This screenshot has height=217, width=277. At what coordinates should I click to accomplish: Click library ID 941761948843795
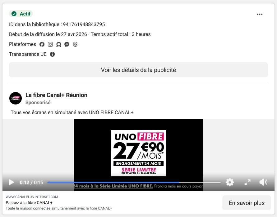click(x=84, y=24)
